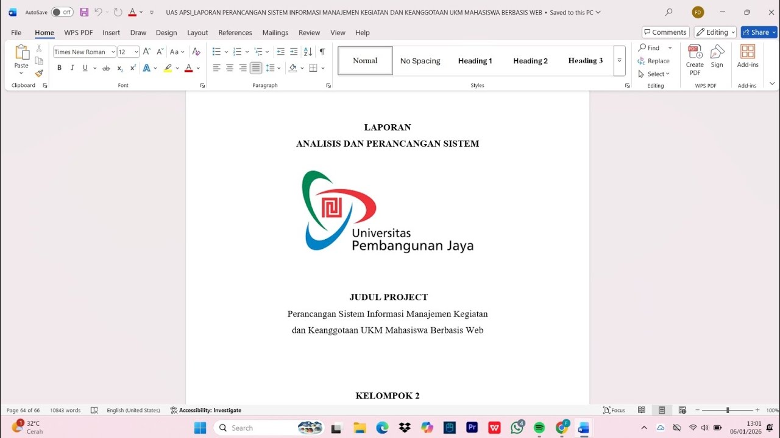The height and width of the screenshot is (438, 780).
Task: Expand the numbering list dropdown
Action: coord(247,52)
